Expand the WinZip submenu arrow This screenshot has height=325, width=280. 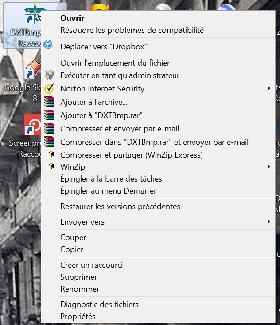coord(269,166)
